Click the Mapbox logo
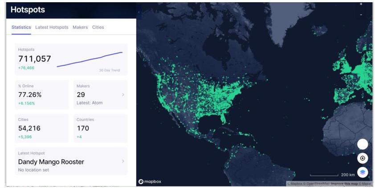Image resolution: width=375 pixels, height=188 pixels. 150,181
